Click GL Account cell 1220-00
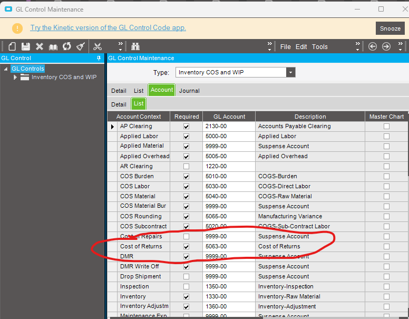 pyautogui.click(x=229, y=166)
